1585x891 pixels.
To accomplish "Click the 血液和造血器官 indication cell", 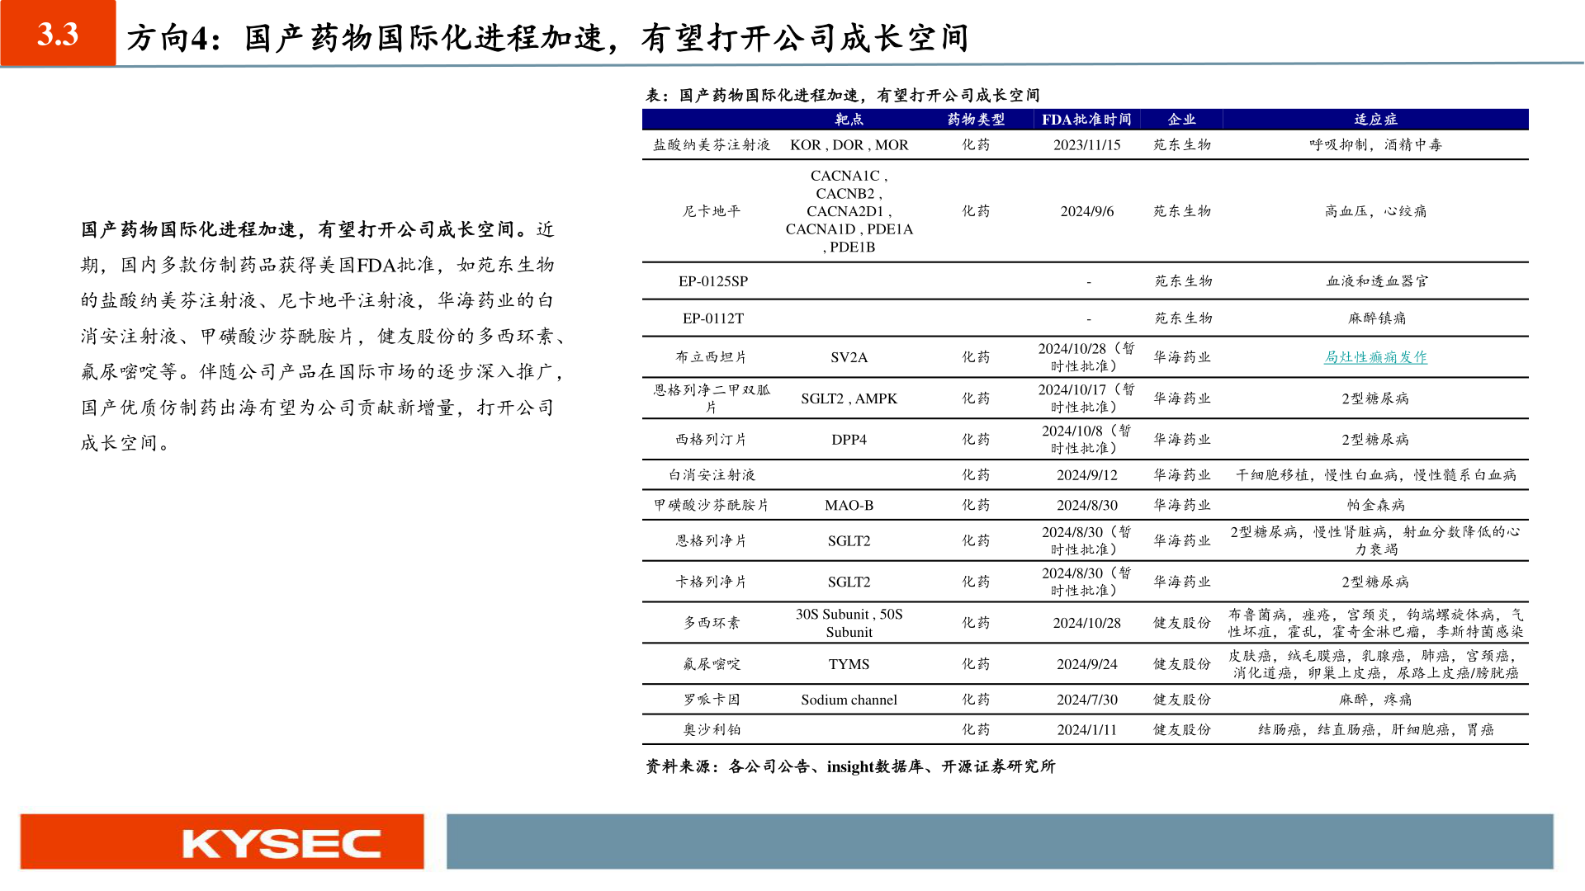I will [1376, 281].
